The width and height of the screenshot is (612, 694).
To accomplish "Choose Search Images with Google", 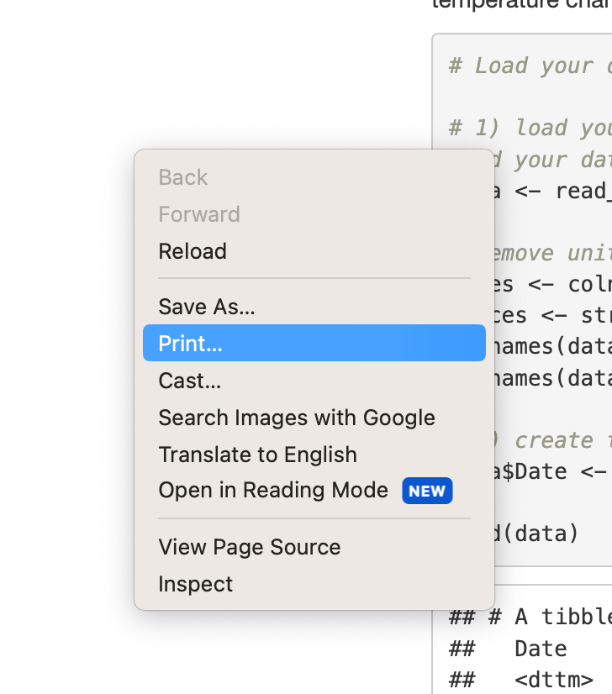I will pyautogui.click(x=297, y=418).
